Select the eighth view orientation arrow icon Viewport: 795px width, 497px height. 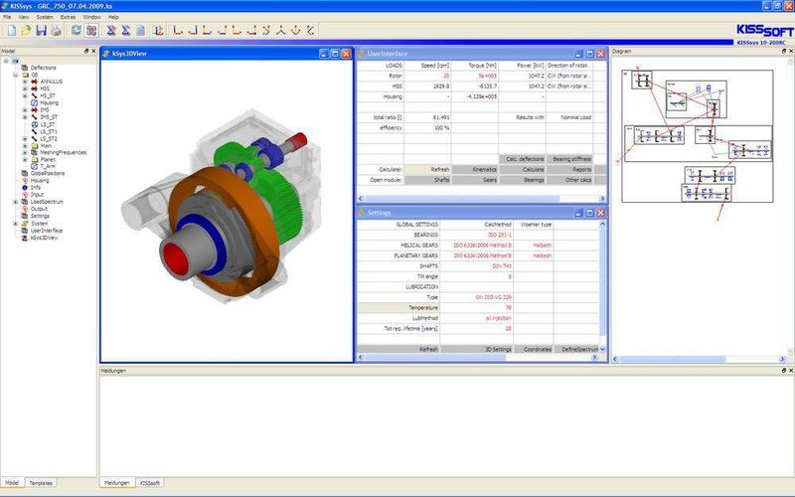pos(281,31)
